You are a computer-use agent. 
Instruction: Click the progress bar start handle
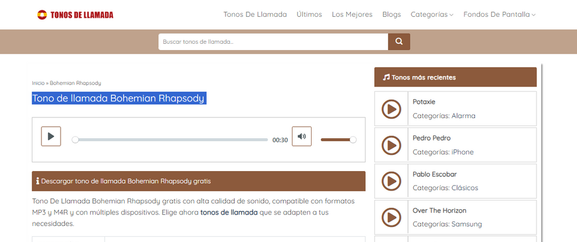75,139
